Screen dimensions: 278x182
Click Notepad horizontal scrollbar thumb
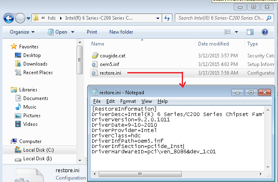point(140,174)
